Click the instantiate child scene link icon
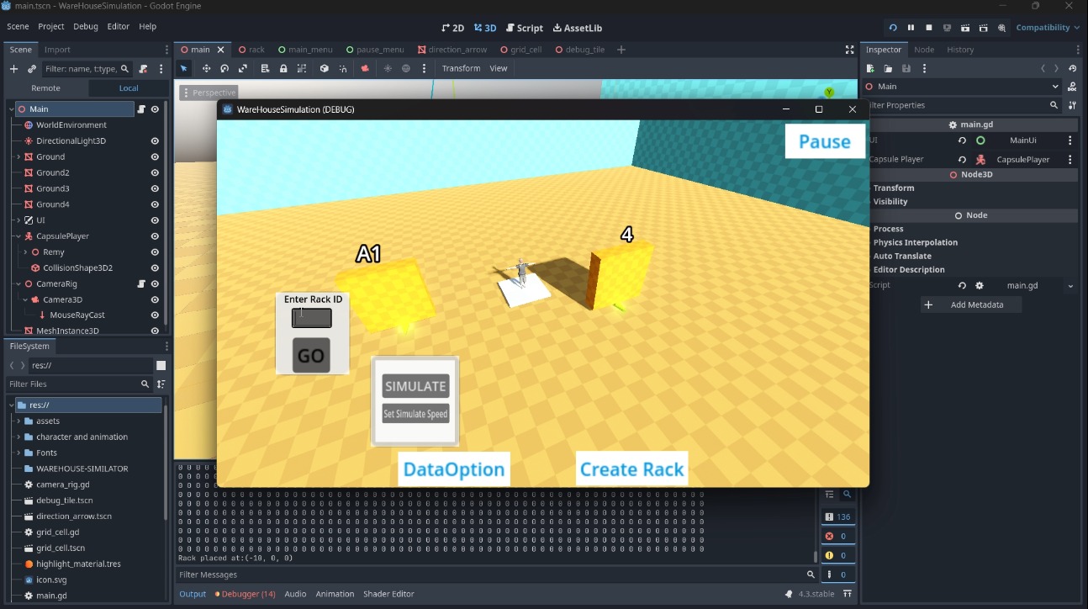 (32, 69)
